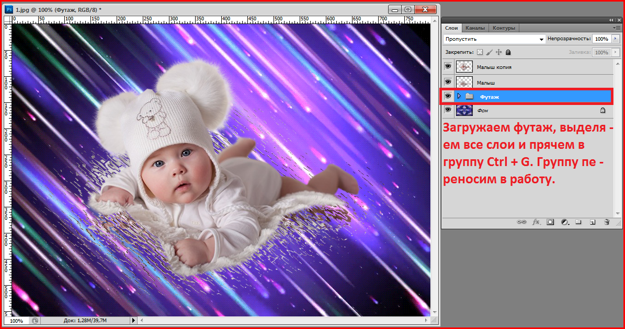Expand the Футаж group triangle
625x329 pixels.
pos(459,96)
